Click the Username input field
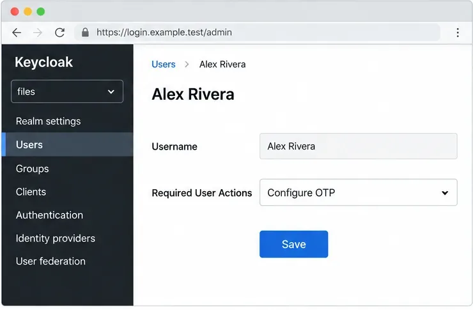This screenshot has width=473, height=310. click(359, 146)
